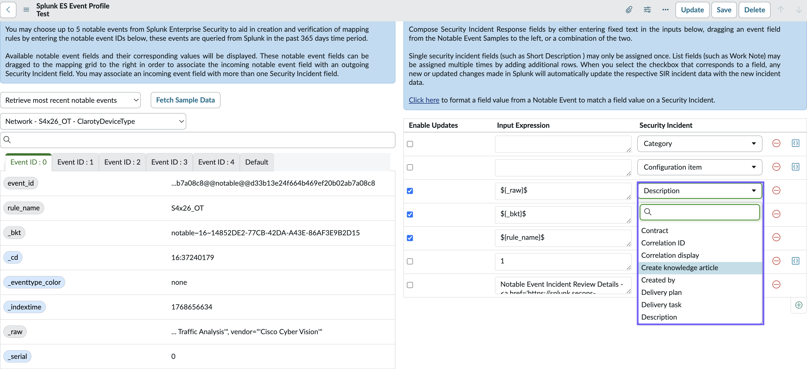Remove the row with input 1

coord(776,261)
